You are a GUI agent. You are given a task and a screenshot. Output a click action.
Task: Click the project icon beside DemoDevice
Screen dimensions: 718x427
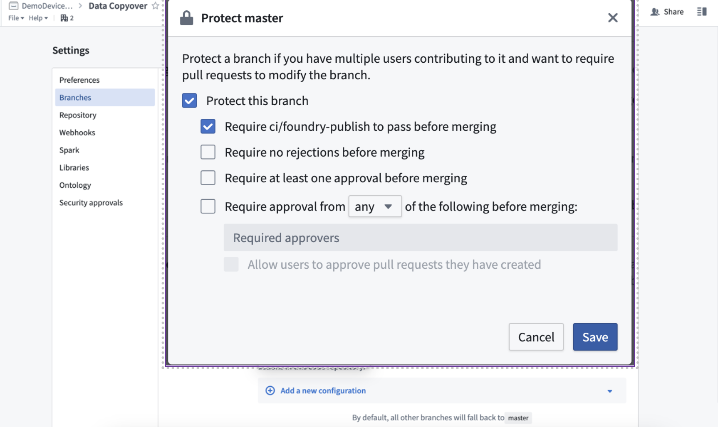(13, 6)
